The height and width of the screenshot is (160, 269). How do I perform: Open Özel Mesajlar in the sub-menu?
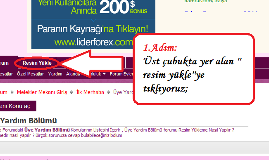point(30,74)
